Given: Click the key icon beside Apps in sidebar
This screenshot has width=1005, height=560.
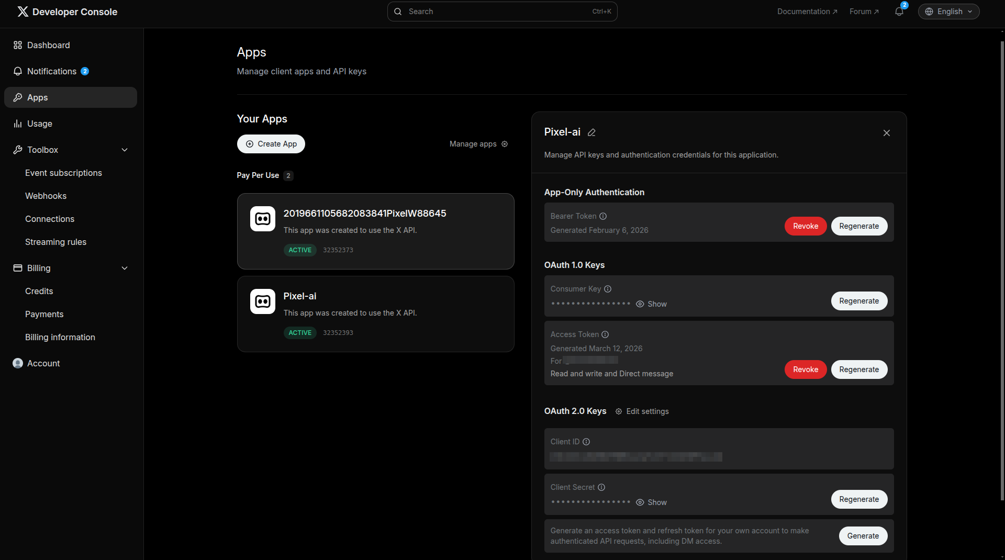Looking at the screenshot, I should click(18, 97).
